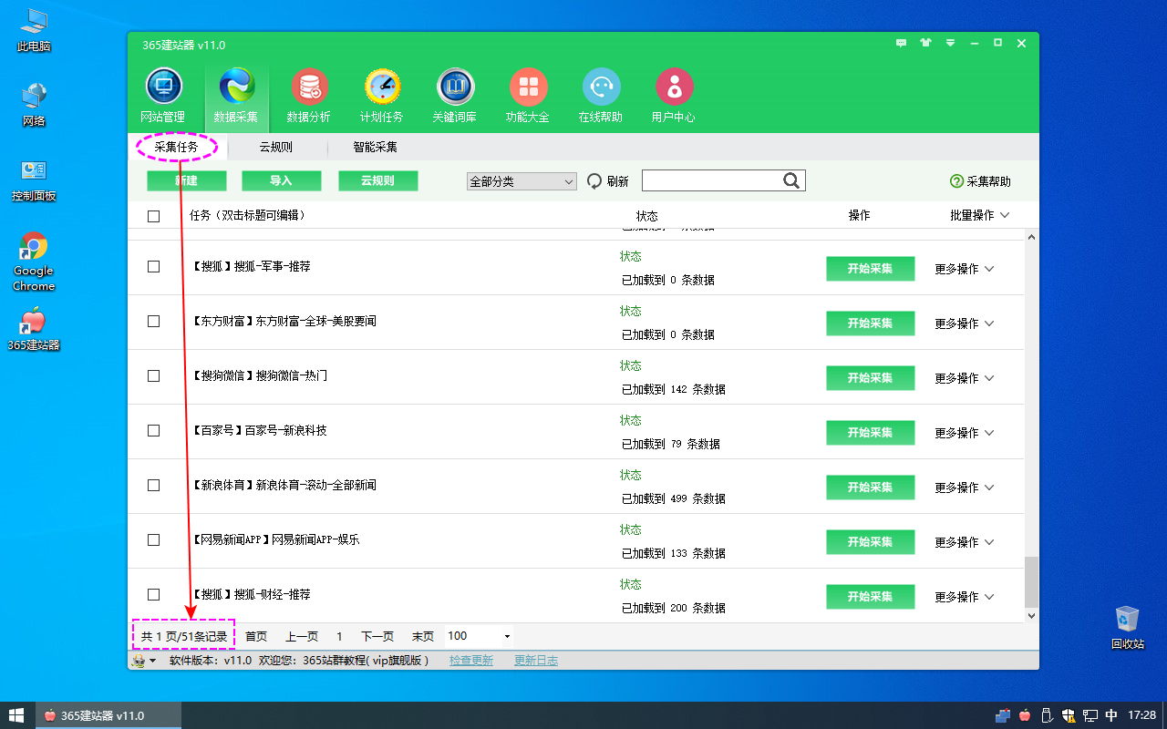
Task: Expand 更多操作 for 新浪体育-滚动-全部新闻
Action: [x=964, y=488]
